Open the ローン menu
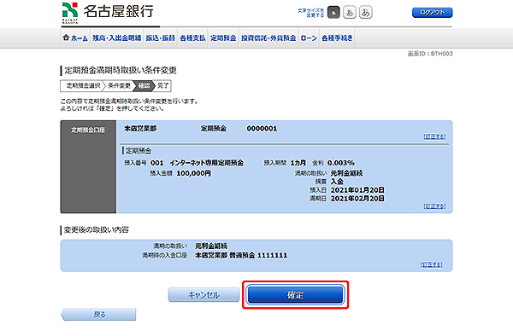The height and width of the screenshot is (336, 513). [x=309, y=38]
